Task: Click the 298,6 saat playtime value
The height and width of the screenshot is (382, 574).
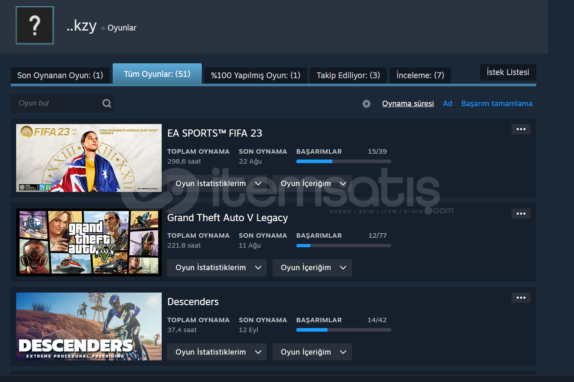Action: (184, 161)
